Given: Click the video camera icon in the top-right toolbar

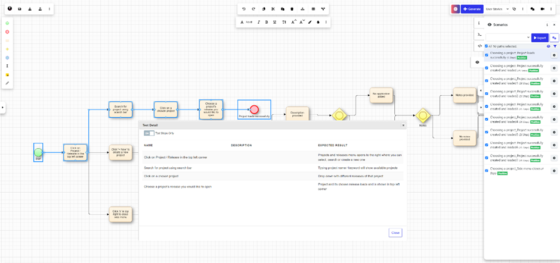Looking at the screenshot, I should 543,10.
